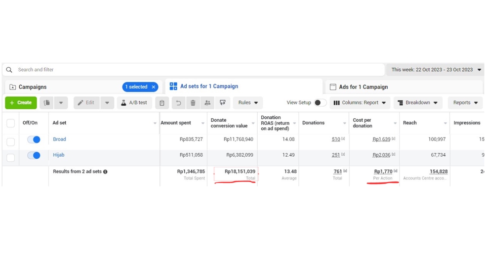Click the Broad conversion value Rp11,768,940
The height and width of the screenshot is (273, 486).
238,140
